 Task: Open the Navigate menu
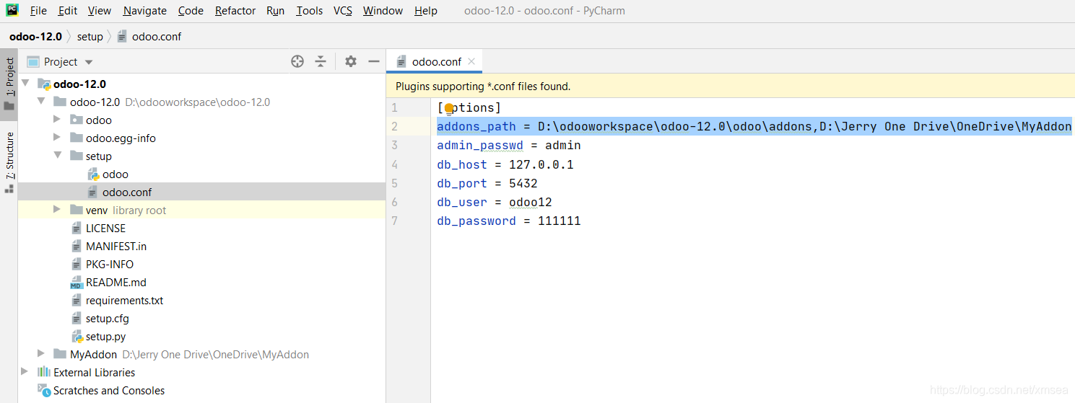(x=144, y=11)
